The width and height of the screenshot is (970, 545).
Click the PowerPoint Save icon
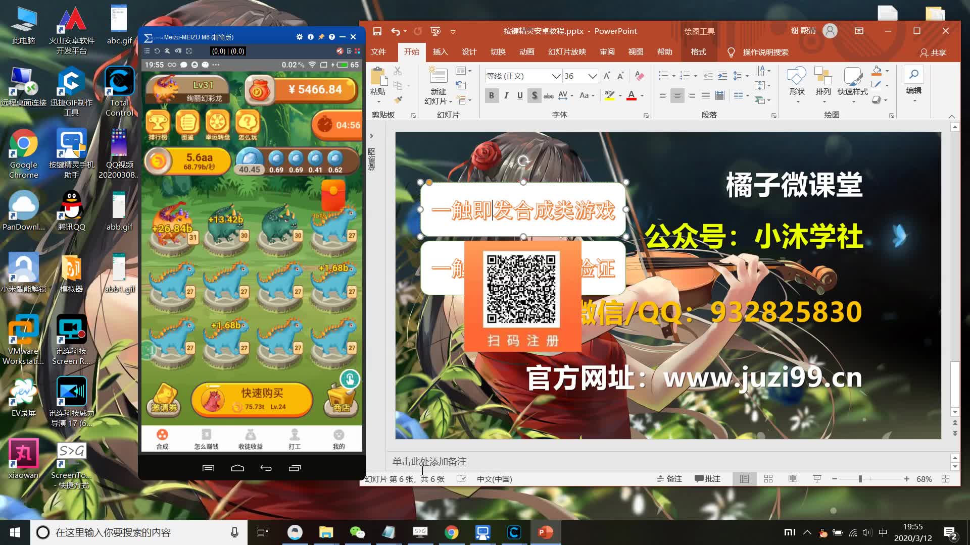pyautogui.click(x=377, y=31)
